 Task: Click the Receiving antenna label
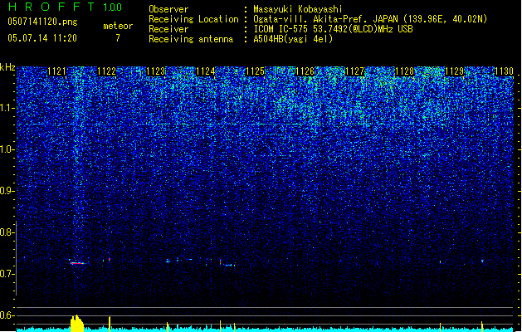pos(191,39)
